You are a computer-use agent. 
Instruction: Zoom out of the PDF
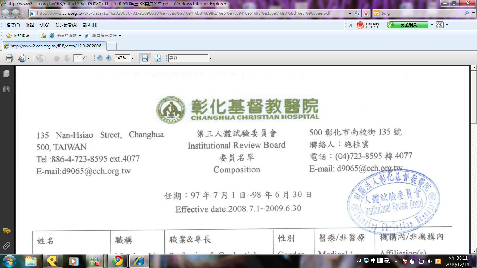point(100,58)
